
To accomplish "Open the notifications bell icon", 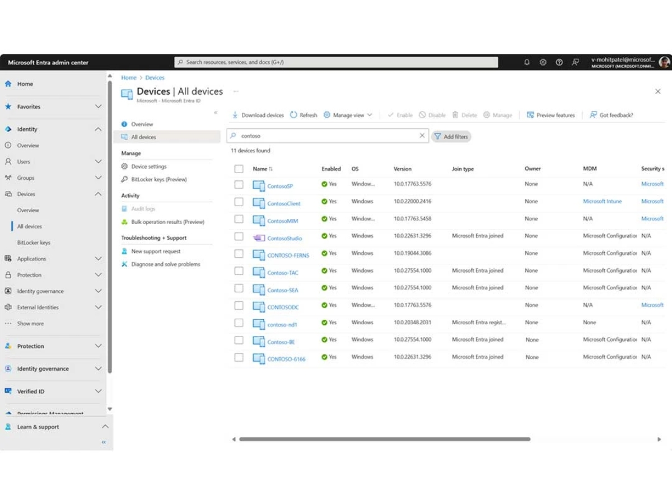I will [527, 62].
